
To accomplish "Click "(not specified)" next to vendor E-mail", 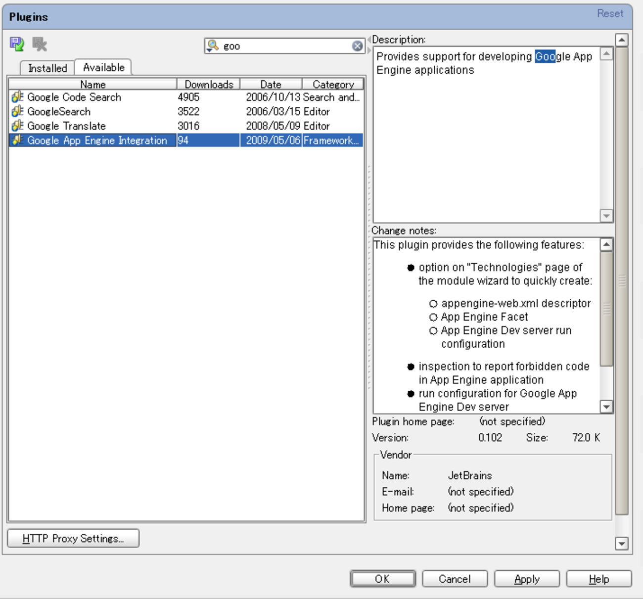I will pyautogui.click(x=481, y=491).
